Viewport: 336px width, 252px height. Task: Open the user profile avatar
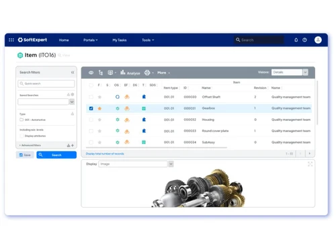point(318,40)
